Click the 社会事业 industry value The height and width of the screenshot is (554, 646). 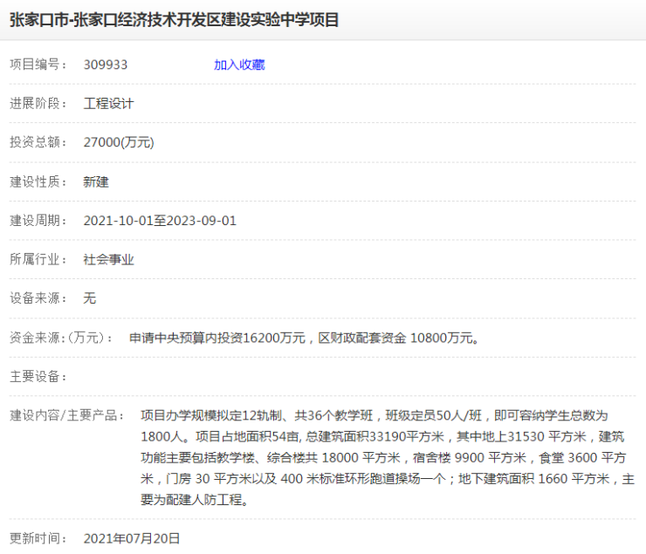click(109, 259)
